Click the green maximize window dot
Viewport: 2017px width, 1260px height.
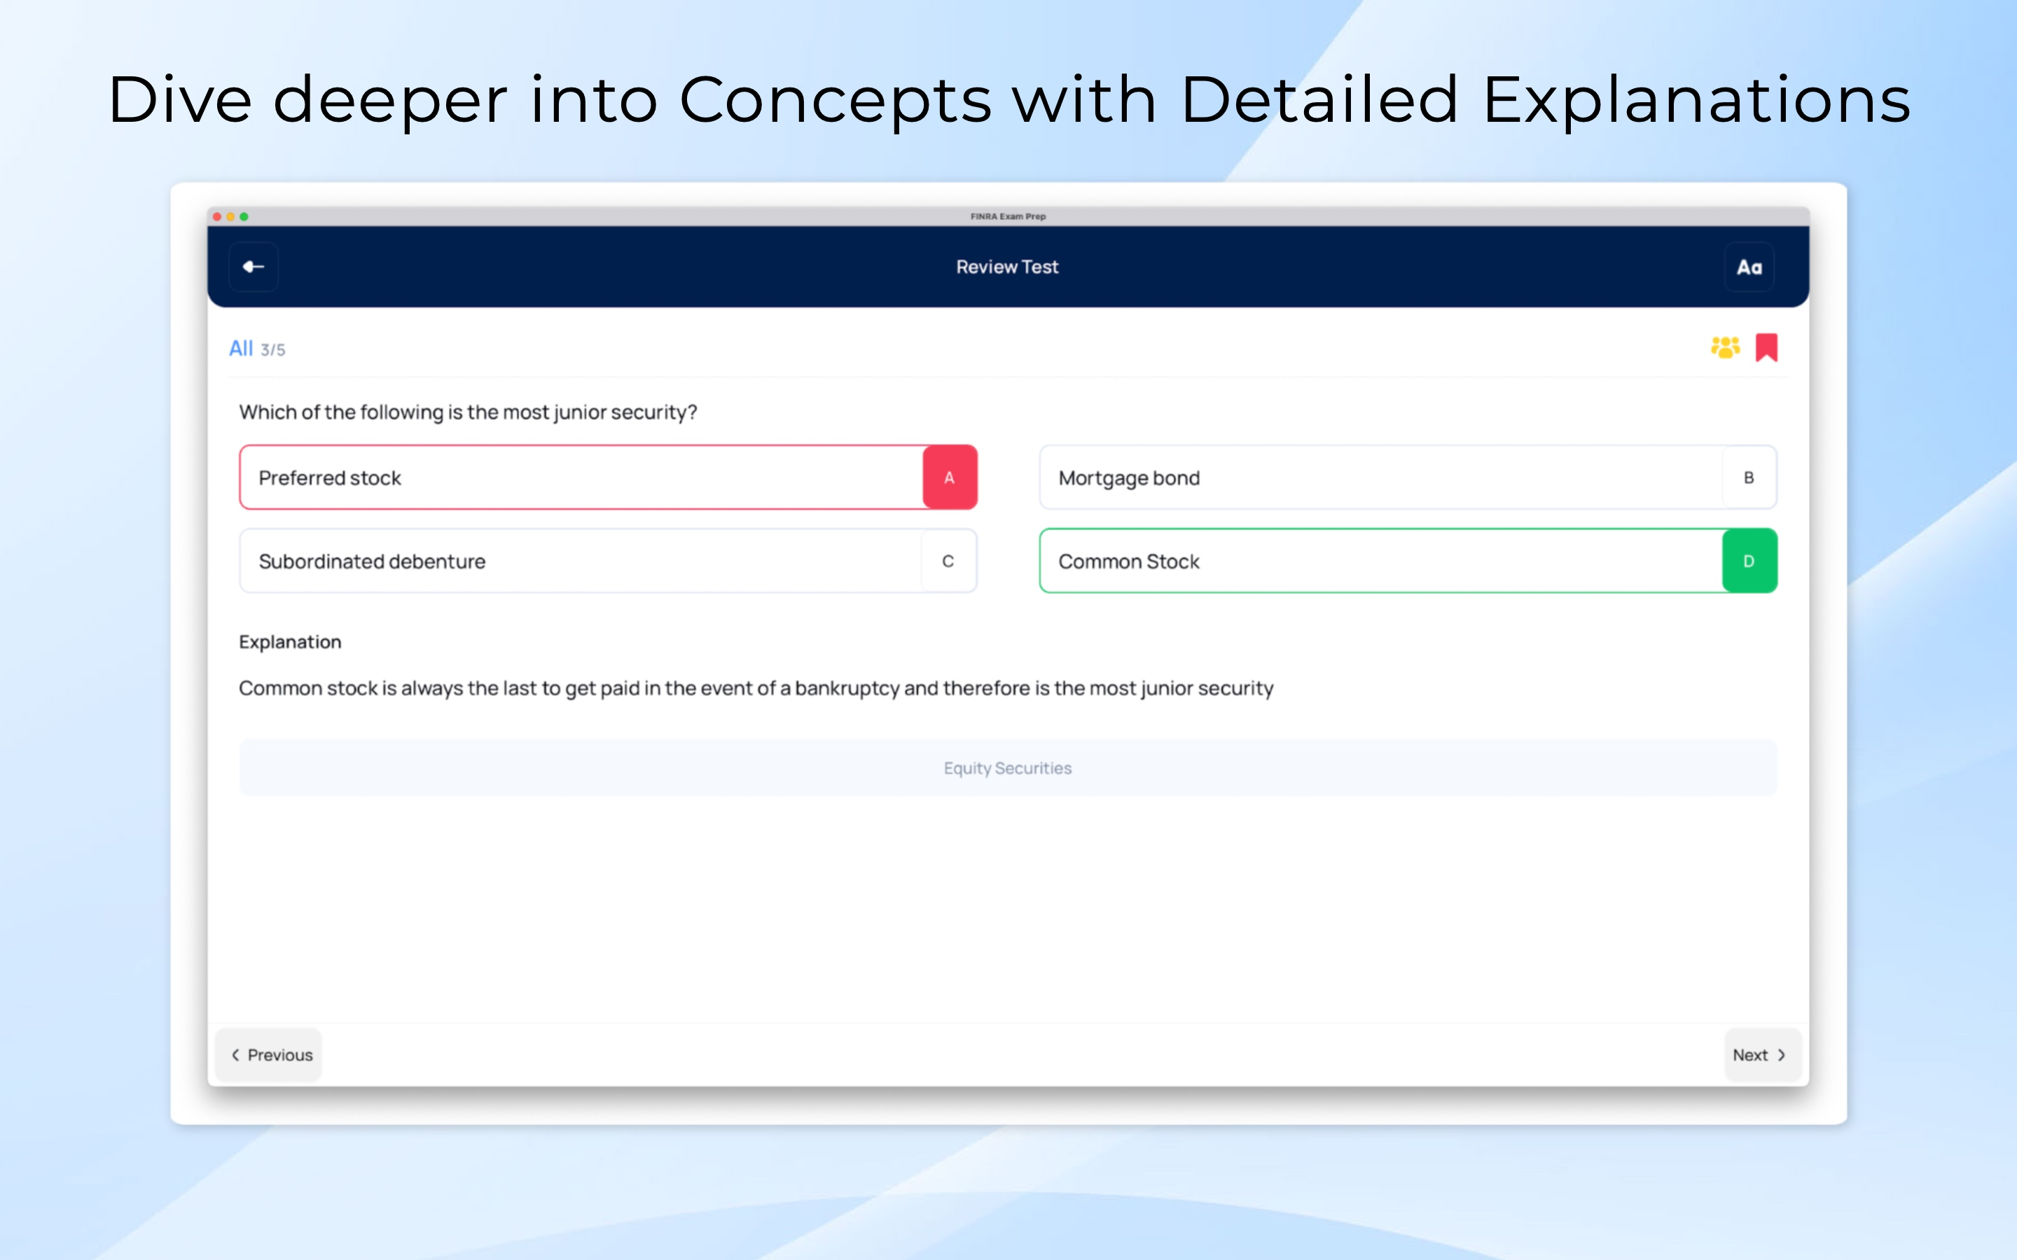click(x=244, y=217)
